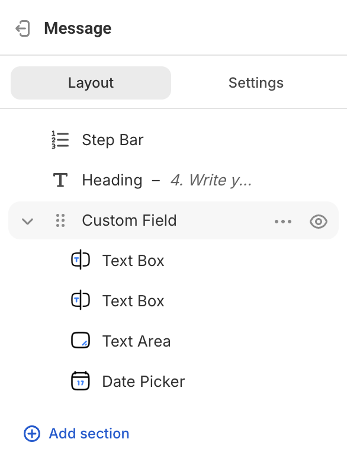Click the Step Bar numbered list icon
Image resolution: width=347 pixels, height=455 pixels.
coord(60,140)
